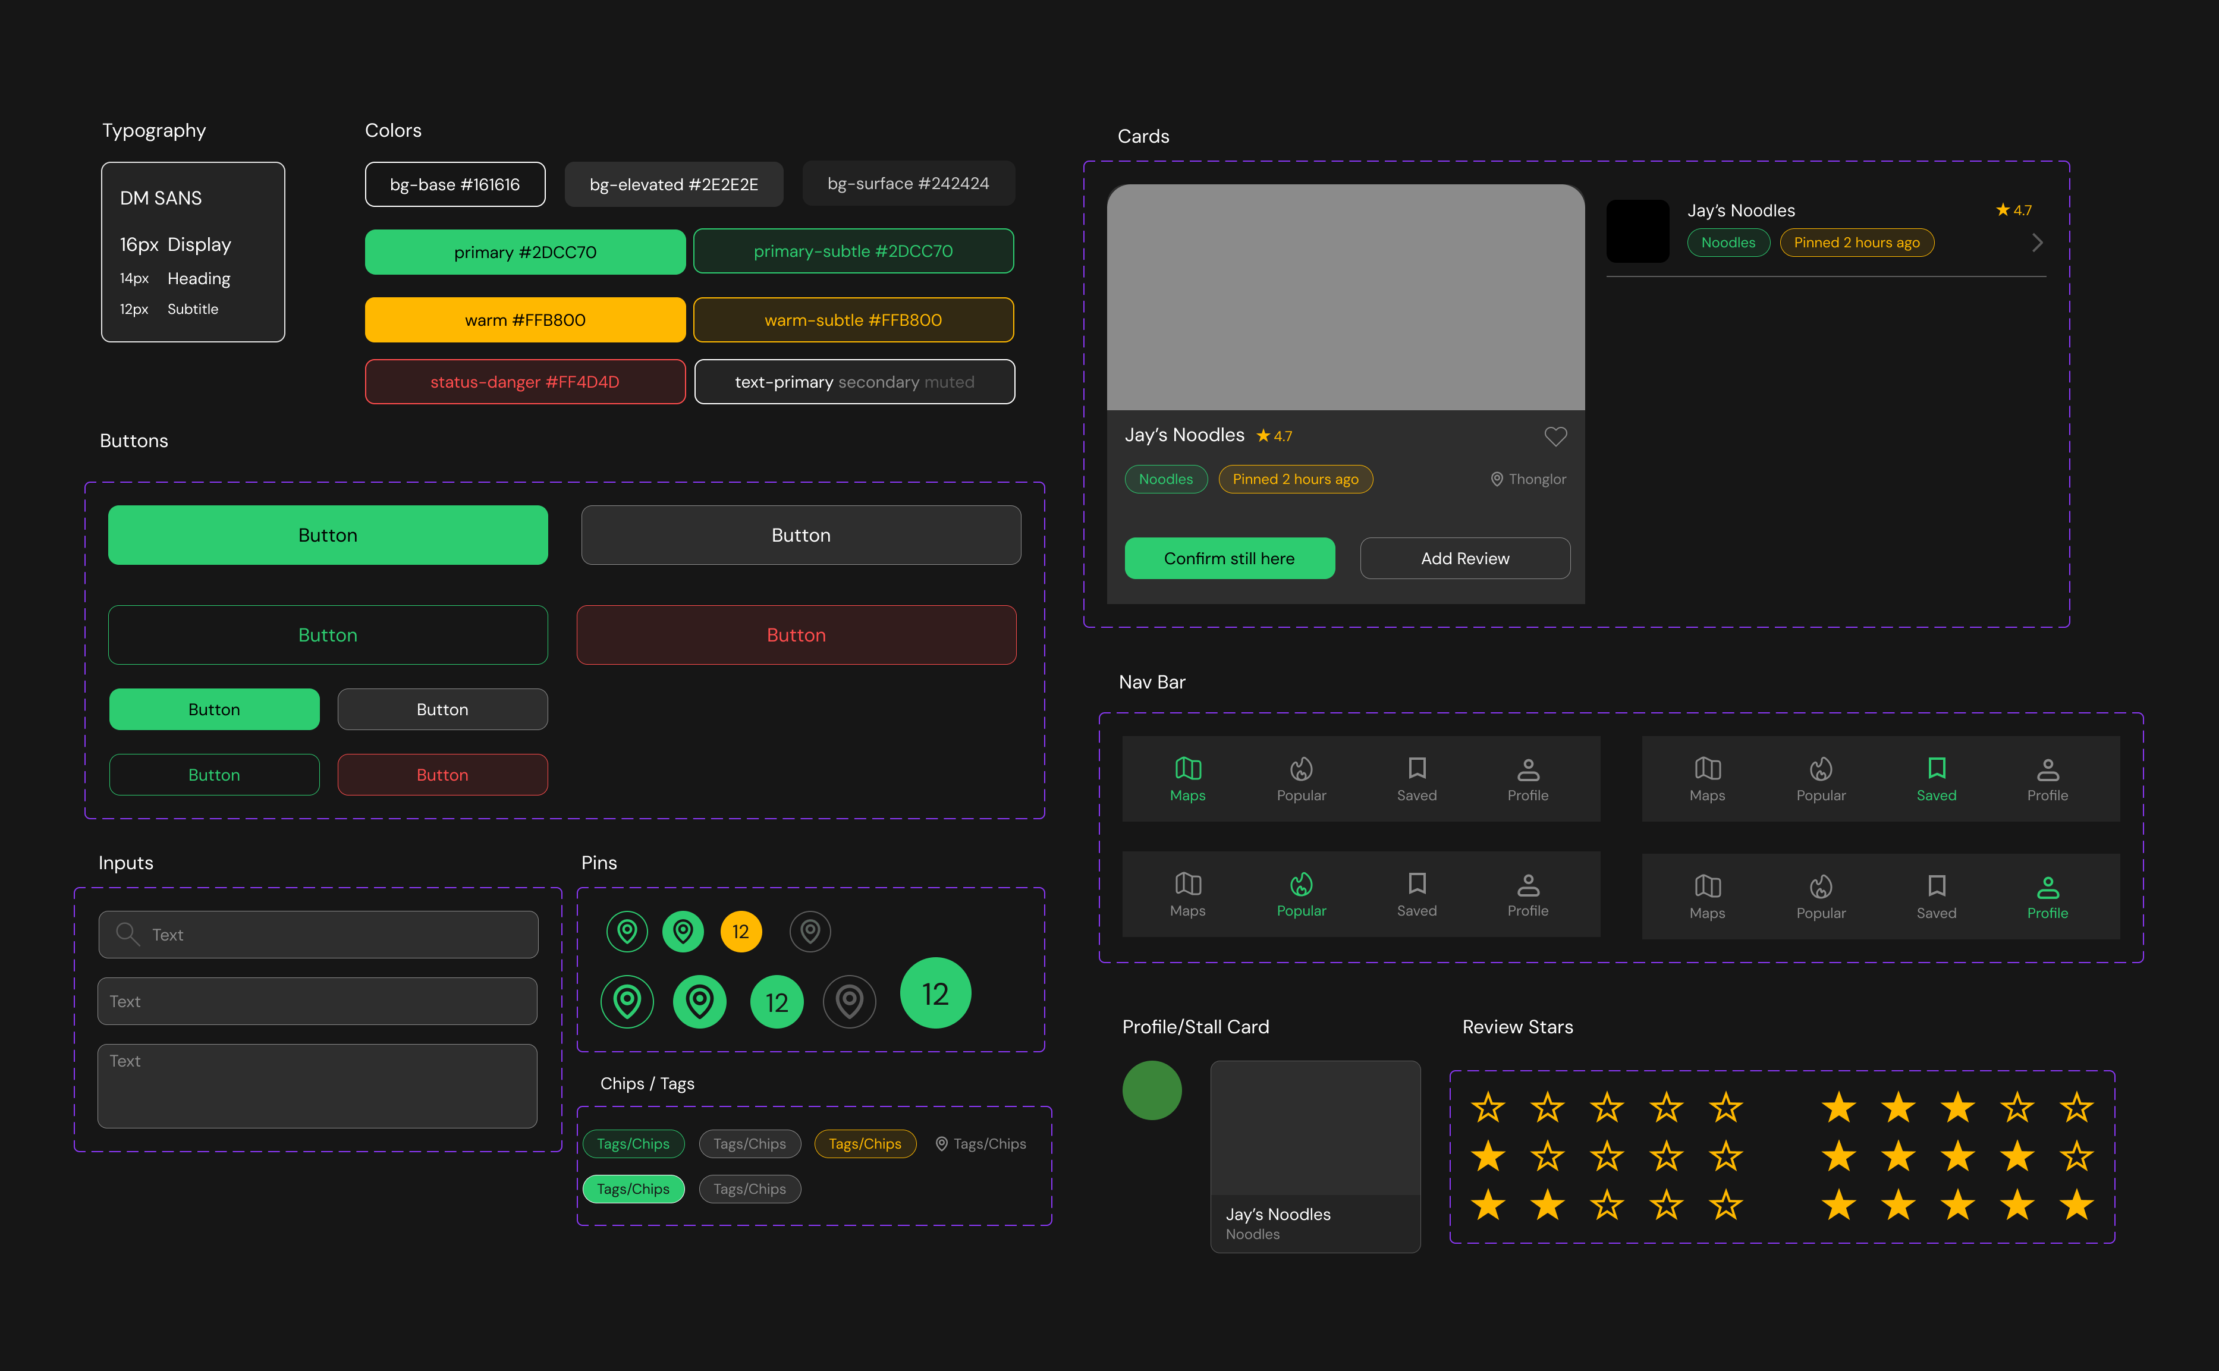Viewport: 2219px width, 1371px height.
Task: Click the small grey inactive map pin
Action: tap(810, 931)
